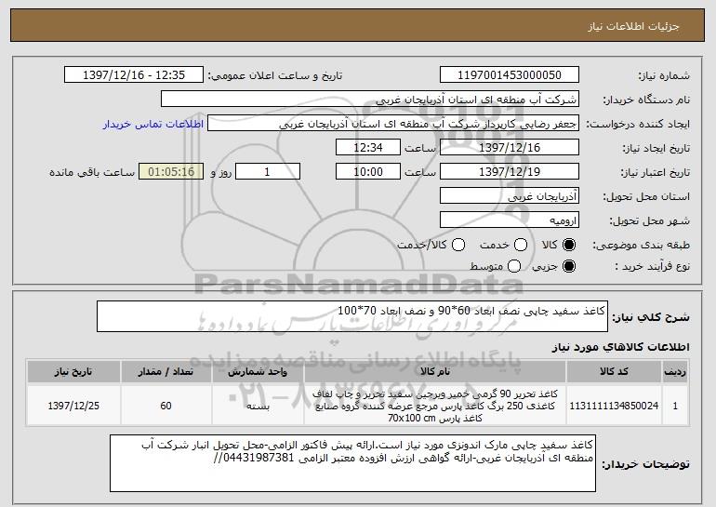This screenshot has width=716, height=507.
Task: Click the نوع فرآیند خرید label
Action: 653,266
